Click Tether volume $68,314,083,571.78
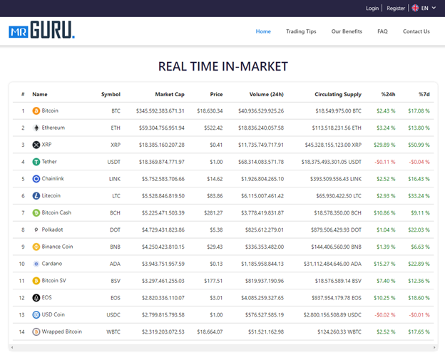Screen dimensions: 445x360 pos(261,162)
